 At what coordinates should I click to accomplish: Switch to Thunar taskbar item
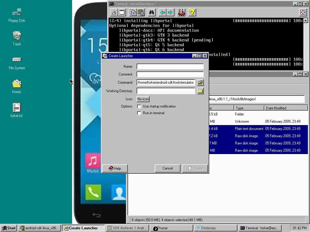coord(171,228)
